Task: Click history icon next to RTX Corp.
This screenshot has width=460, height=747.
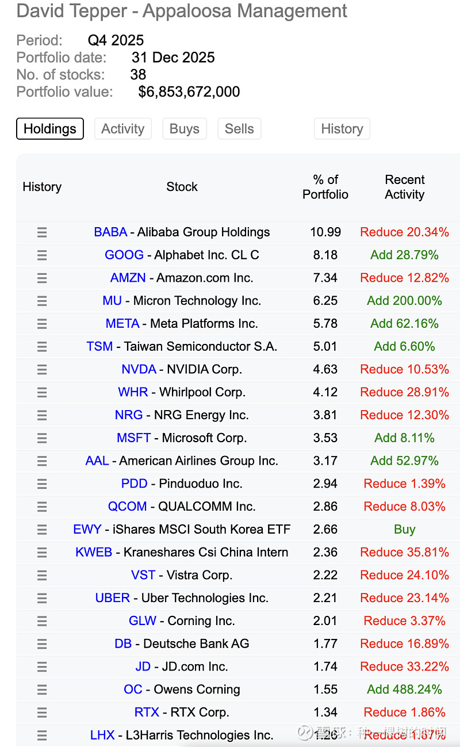Action: pos(42,712)
